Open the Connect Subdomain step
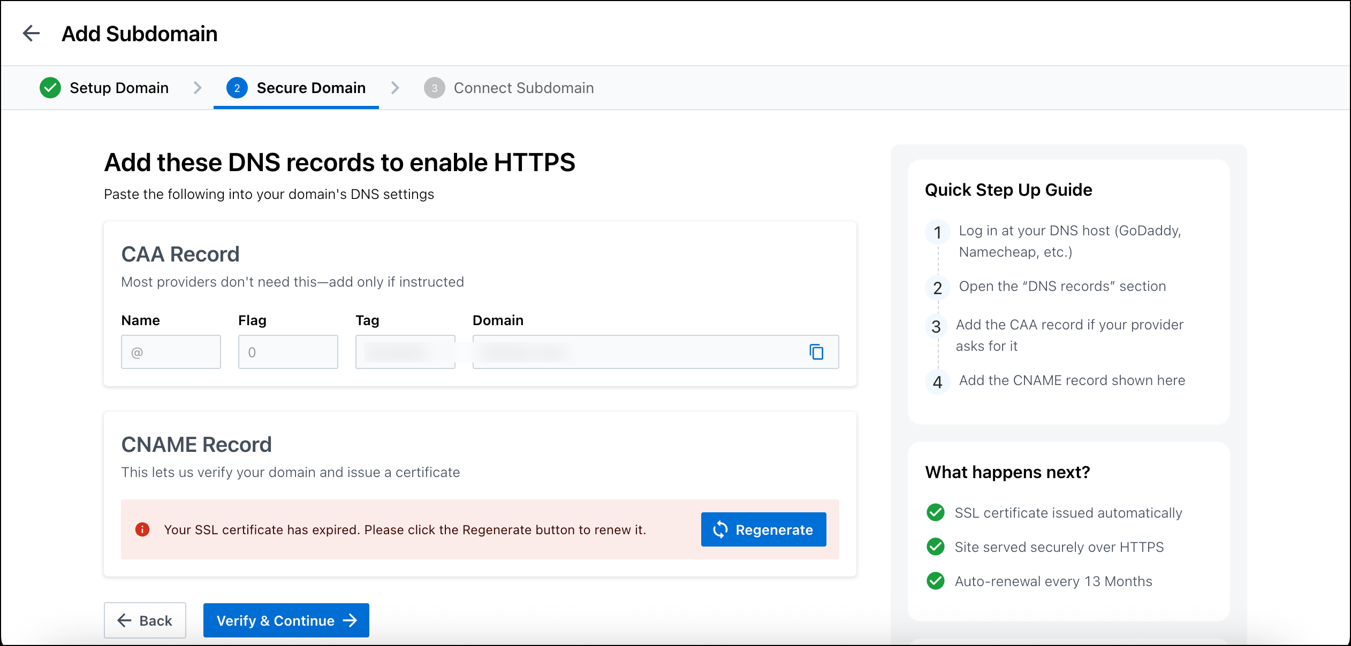 coord(523,88)
